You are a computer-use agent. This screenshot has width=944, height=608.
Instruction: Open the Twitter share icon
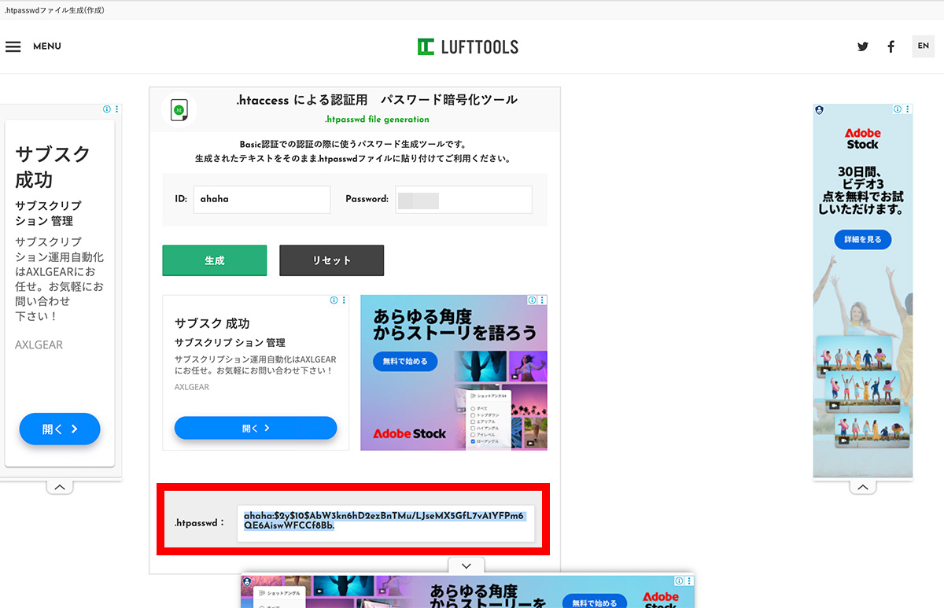862,46
